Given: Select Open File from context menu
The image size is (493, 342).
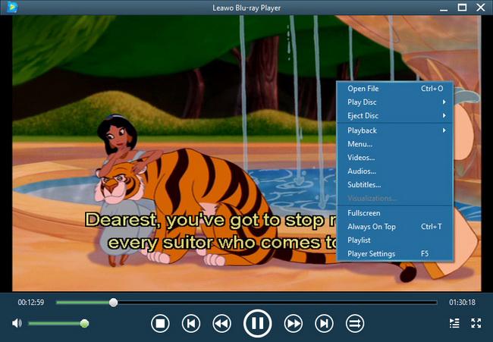Looking at the screenshot, I should pyautogui.click(x=395, y=89).
